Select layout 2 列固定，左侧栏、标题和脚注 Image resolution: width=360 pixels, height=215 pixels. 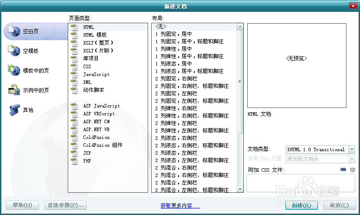(x=192, y=101)
